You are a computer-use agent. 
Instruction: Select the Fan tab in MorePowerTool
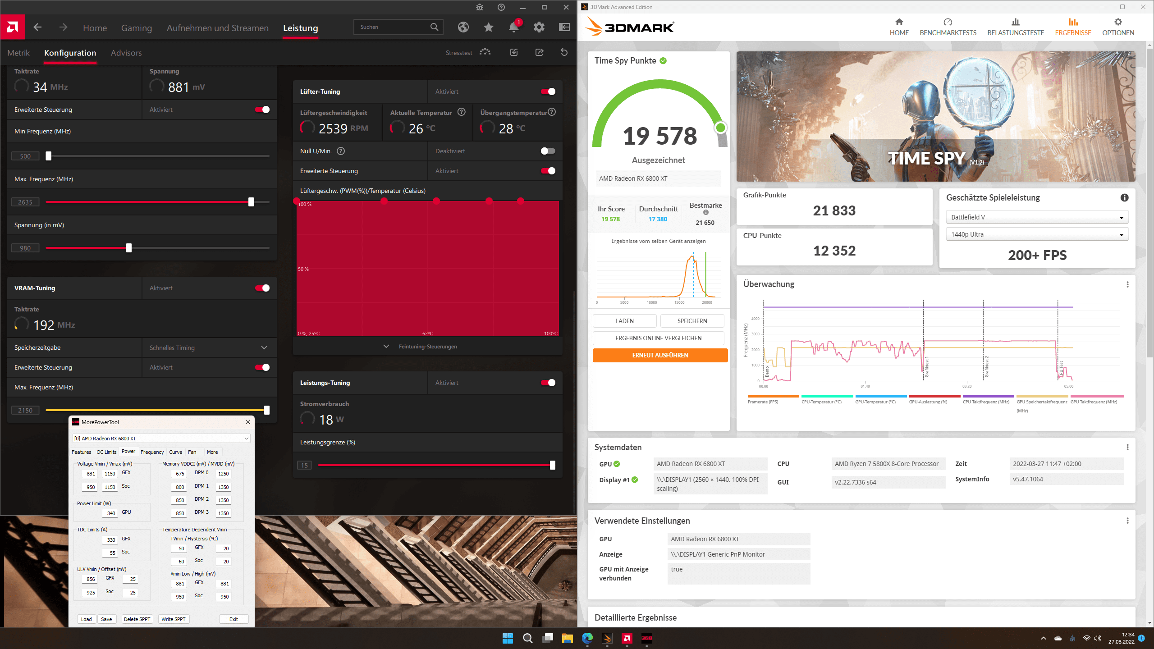192,452
